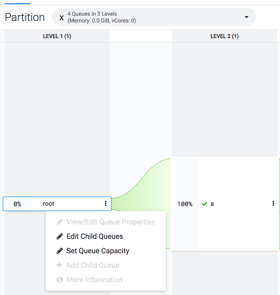Open the root queue three-dot menu
Screen dimensions: 280x295
tap(106, 204)
